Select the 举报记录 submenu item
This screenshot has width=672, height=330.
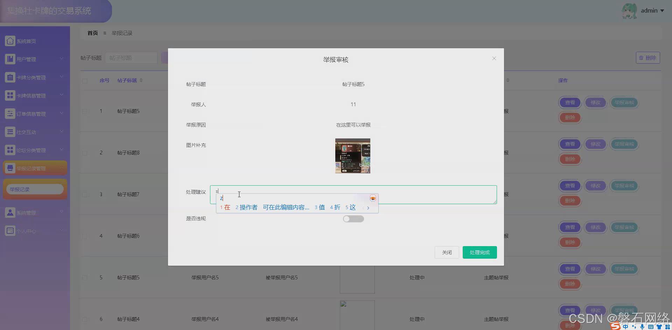[35, 189]
